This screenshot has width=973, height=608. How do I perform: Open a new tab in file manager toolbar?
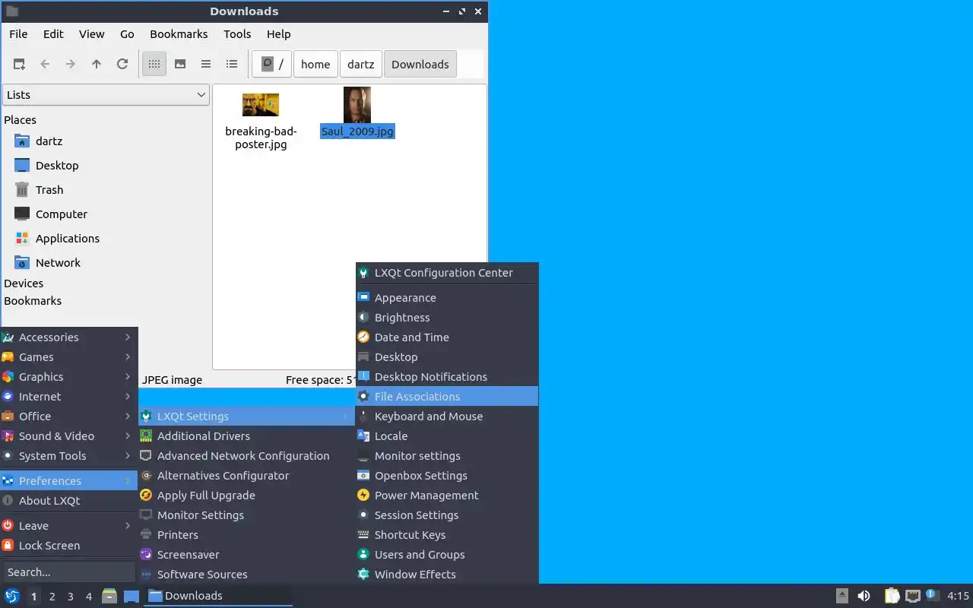[x=19, y=65]
